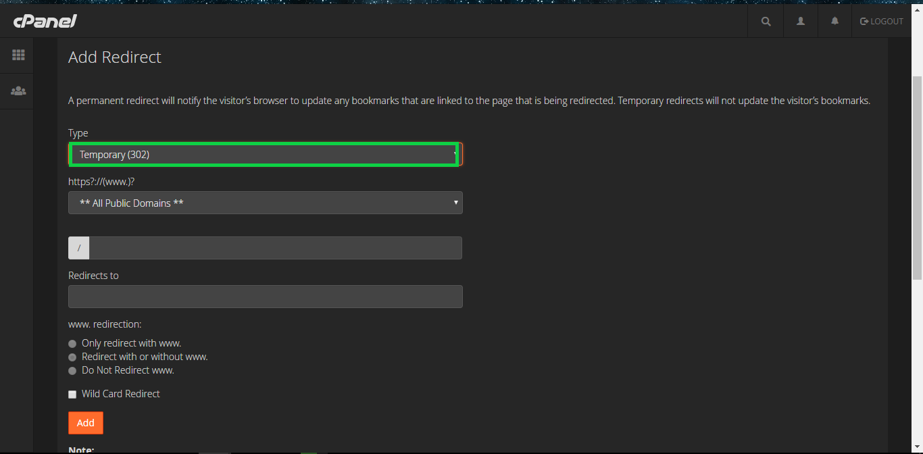The image size is (923, 454).
Task: Open the Type dropdown showing Temporary (302)
Action: coord(265,155)
